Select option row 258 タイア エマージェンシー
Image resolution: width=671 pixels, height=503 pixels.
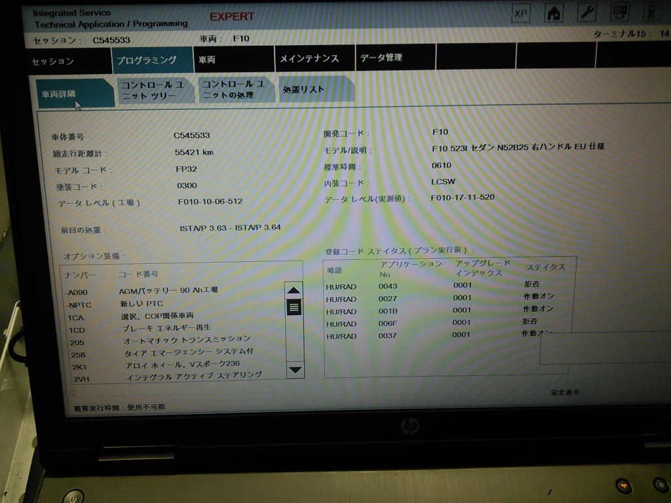tap(177, 353)
